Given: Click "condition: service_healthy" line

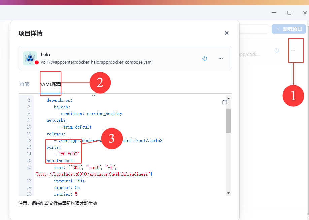Looking at the screenshot, I should coord(92,114).
